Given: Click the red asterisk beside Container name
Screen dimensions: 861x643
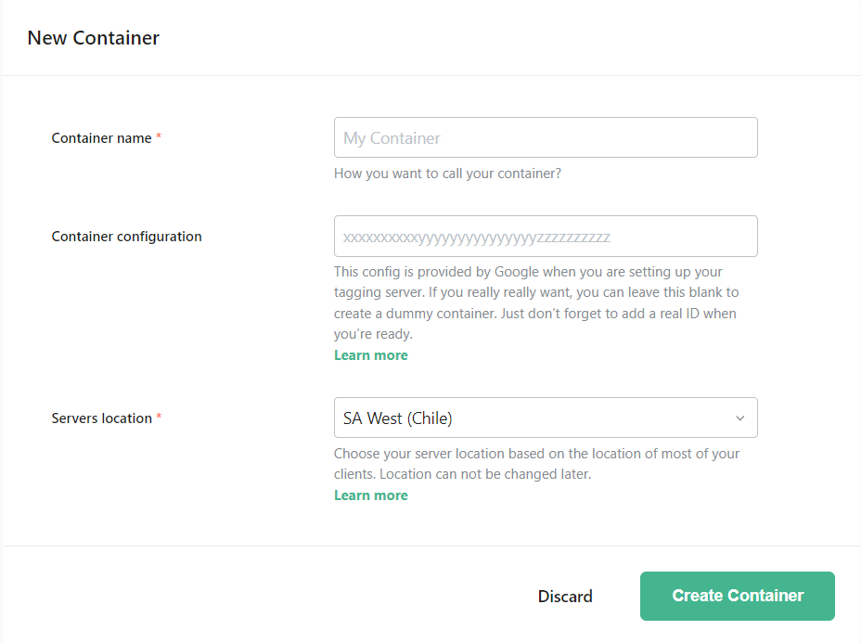Looking at the screenshot, I should pos(159,138).
